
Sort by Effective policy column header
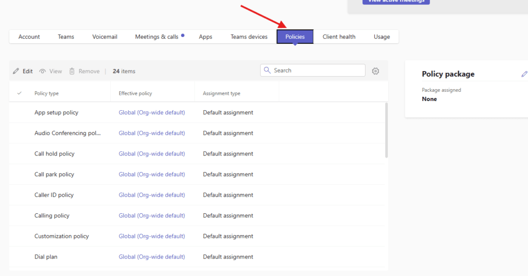click(x=135, y=93)
